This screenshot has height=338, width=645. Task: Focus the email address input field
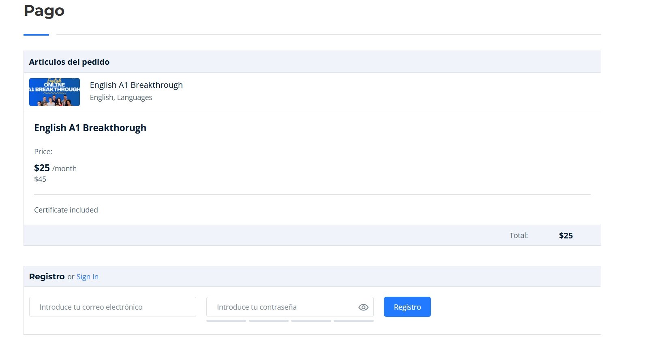click(113, 307)
